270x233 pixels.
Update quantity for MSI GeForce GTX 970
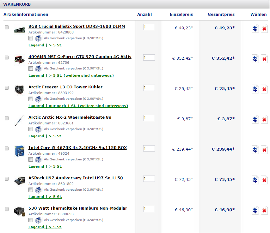tap(255, 59)
